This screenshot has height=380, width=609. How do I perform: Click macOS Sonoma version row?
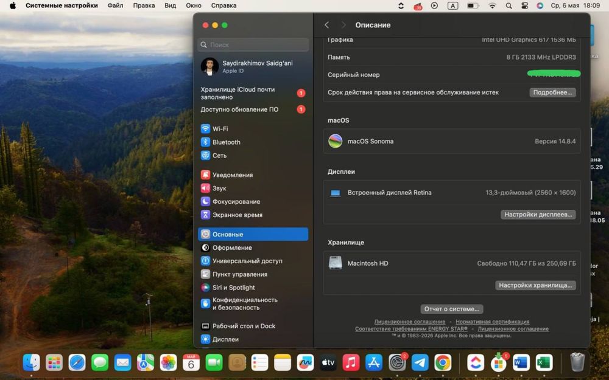(x=452, y=141)
